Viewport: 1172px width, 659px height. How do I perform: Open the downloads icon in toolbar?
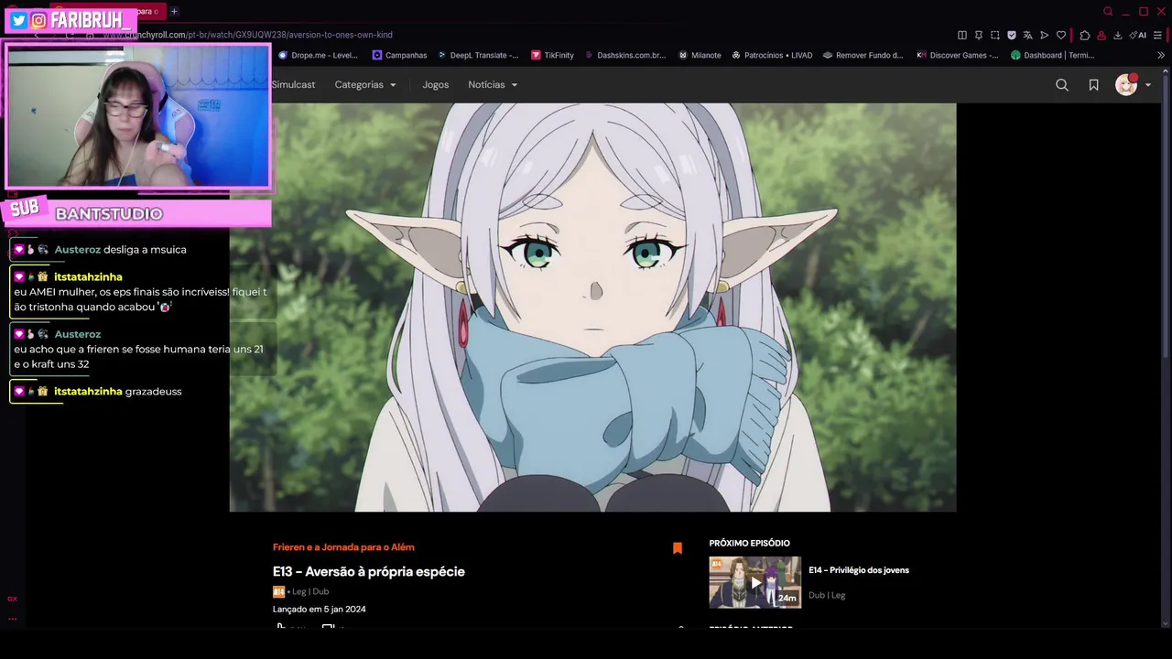coord(1118,35)
